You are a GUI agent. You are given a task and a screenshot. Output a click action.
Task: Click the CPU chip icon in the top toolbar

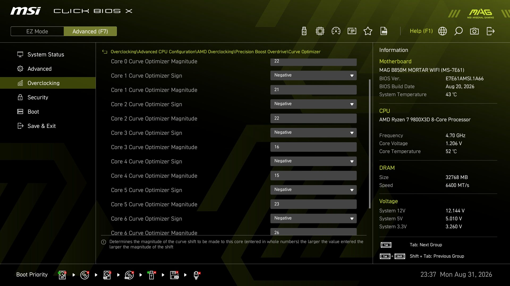pos(320,31)
